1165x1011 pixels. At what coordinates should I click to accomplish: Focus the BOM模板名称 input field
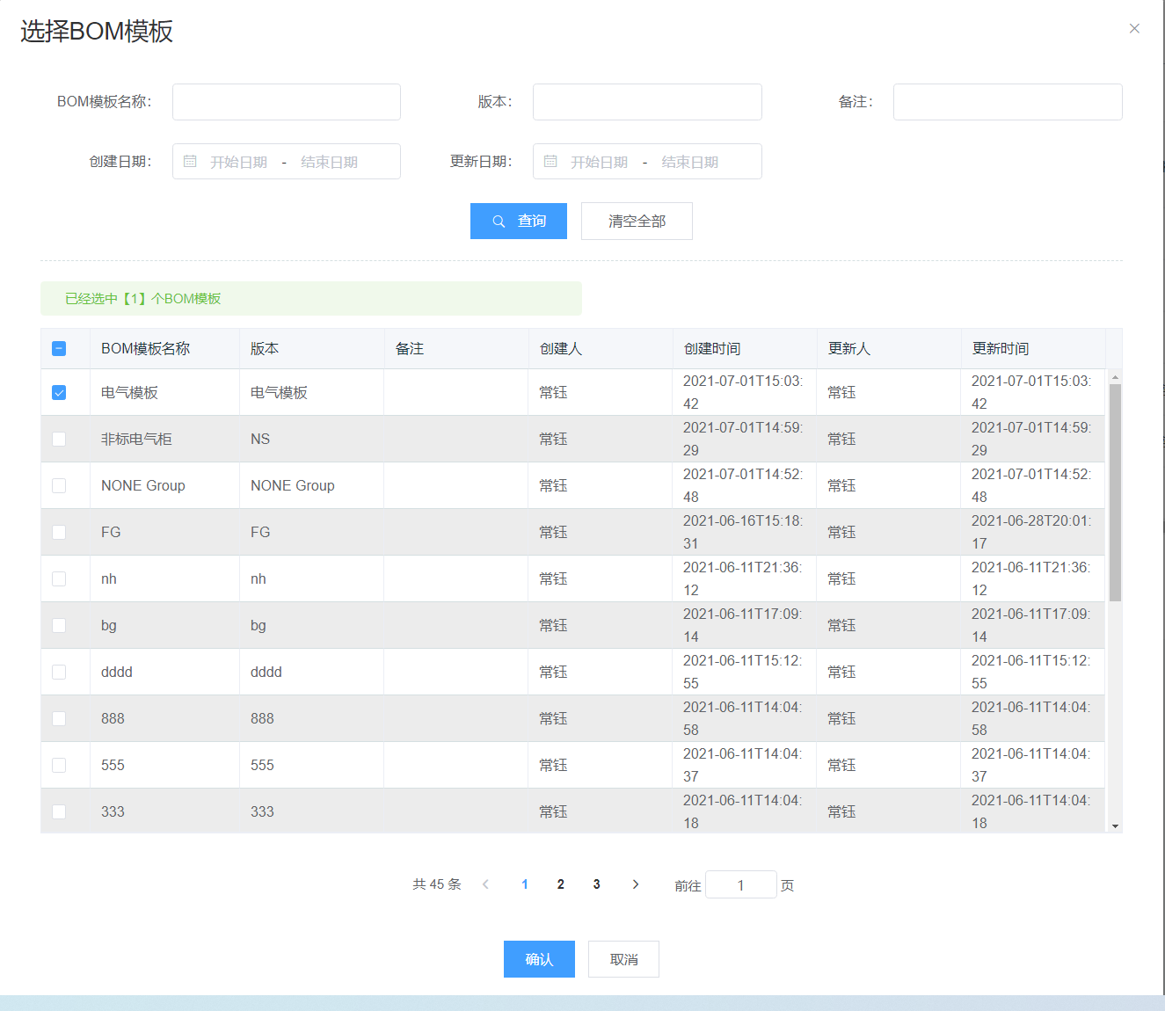coord(287,102)
